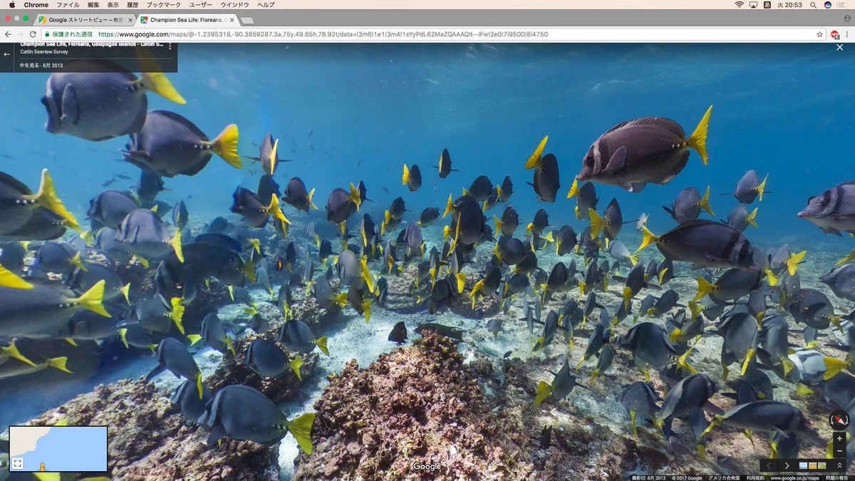Reload the page

pyautogui.click(x=33, y=34)
